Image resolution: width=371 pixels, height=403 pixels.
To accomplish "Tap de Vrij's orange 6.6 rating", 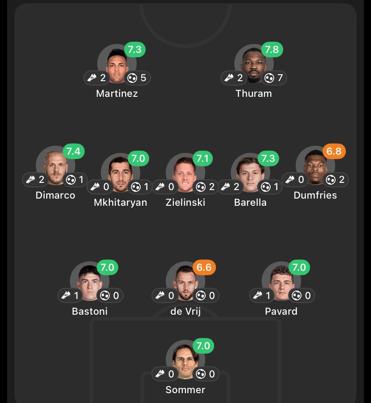I will pos(204,268).
